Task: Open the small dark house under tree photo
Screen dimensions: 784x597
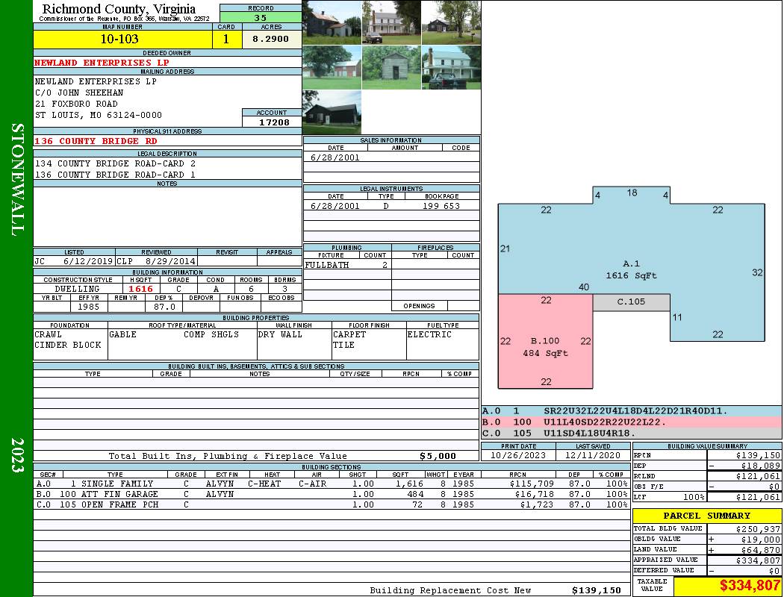Action: point(452,22)
